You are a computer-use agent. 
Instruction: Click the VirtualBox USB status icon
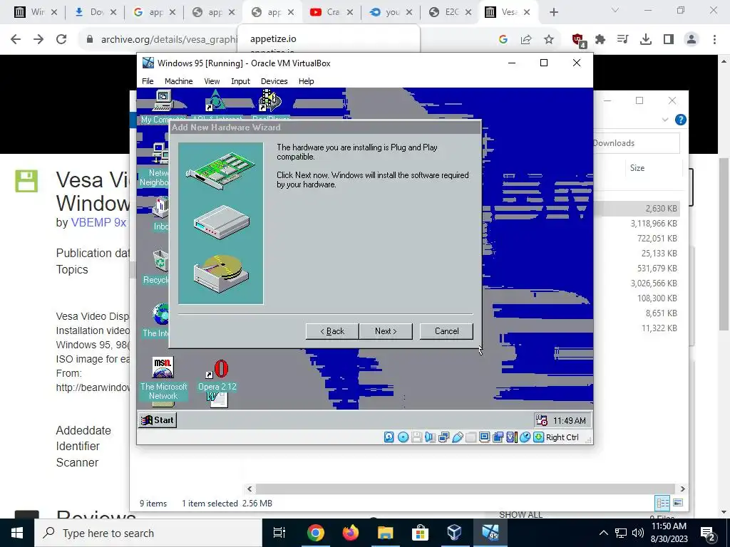point(457,437)
